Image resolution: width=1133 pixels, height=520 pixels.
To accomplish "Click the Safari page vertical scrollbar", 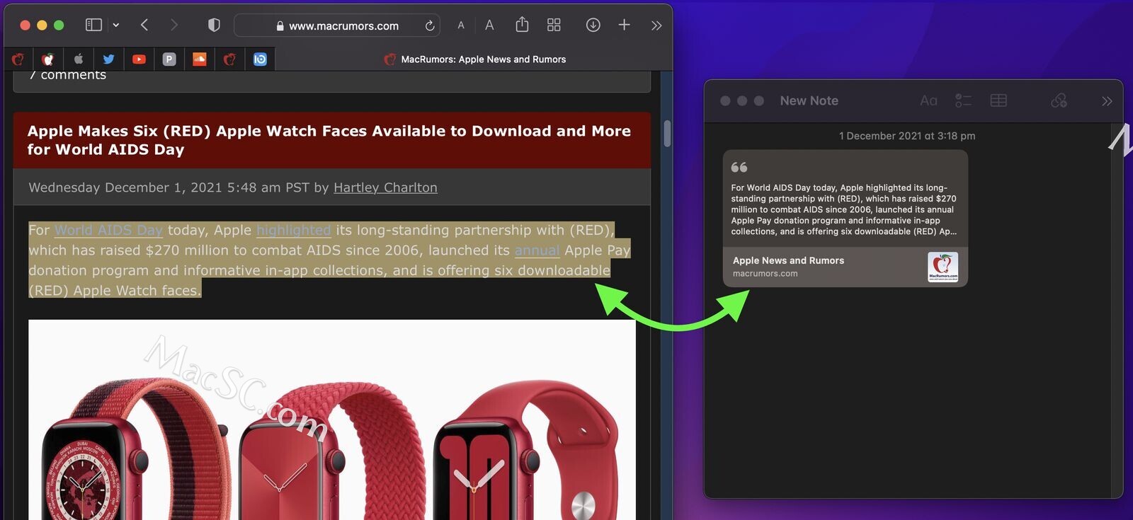I will (x=666, y=134).
